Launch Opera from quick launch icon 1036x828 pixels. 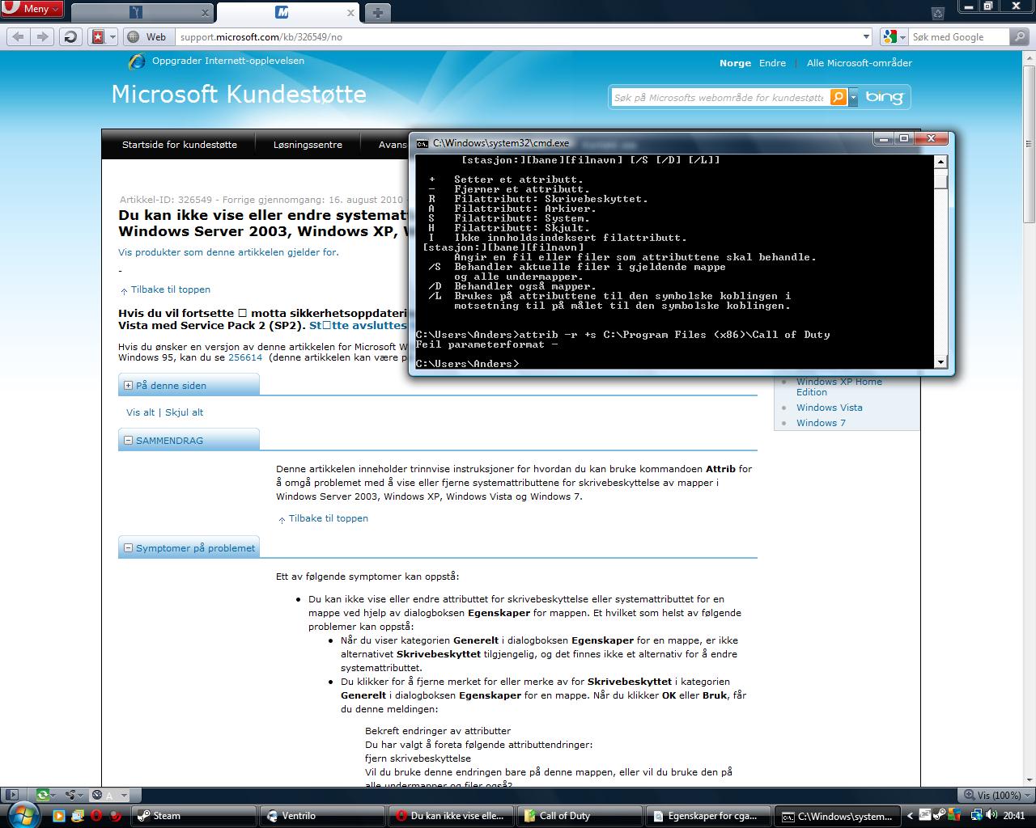[x=97, y=816]
